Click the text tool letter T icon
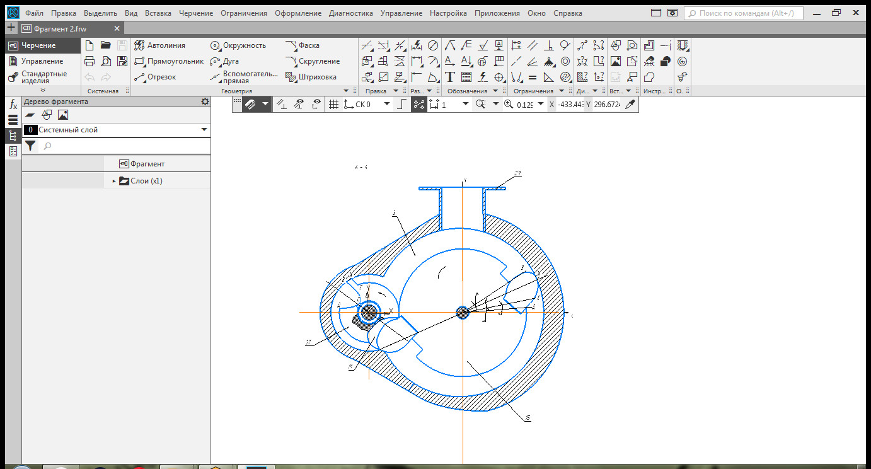The width and height of the screenshot is (871, 469). pos(450,77)
